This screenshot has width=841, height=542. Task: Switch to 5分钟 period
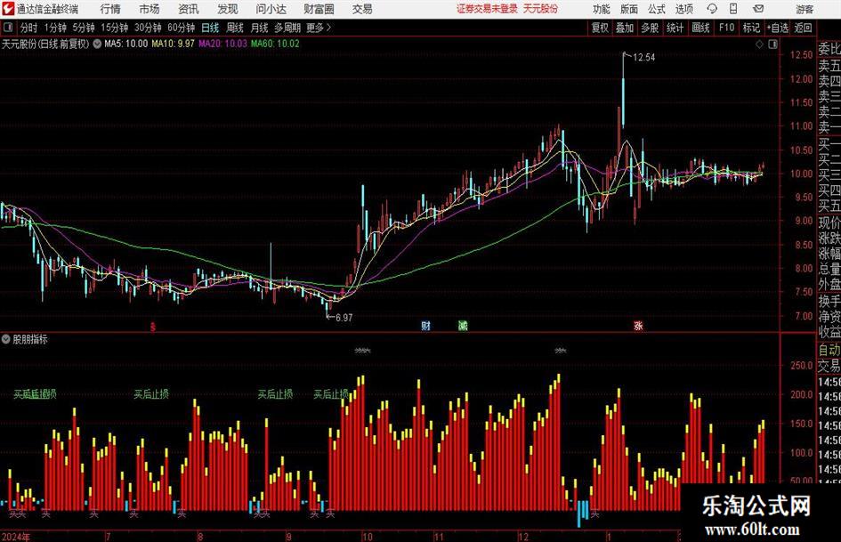click(x=83, y=28)
